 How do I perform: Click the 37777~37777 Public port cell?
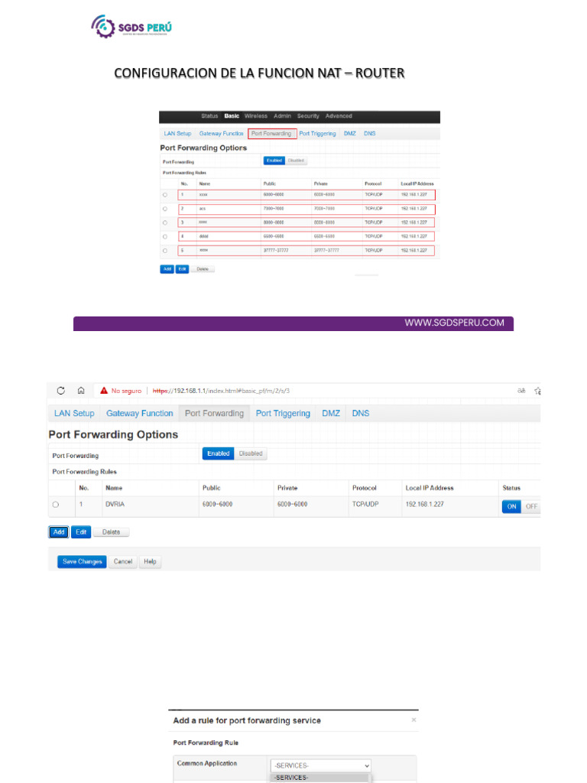pos(276,251)
